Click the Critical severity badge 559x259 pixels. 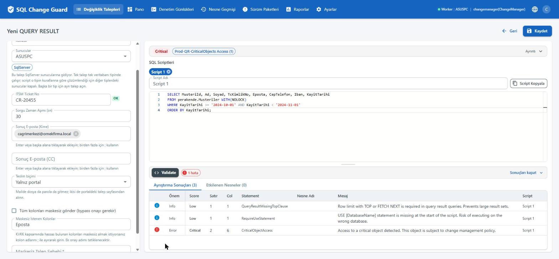(x=161, y=51)
